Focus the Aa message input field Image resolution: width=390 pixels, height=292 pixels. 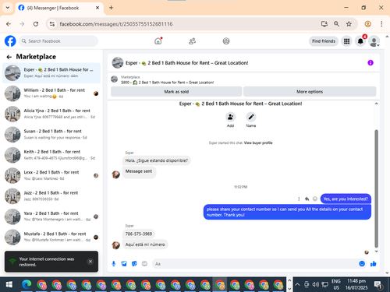pyautogui.click(x=255, y=264)
